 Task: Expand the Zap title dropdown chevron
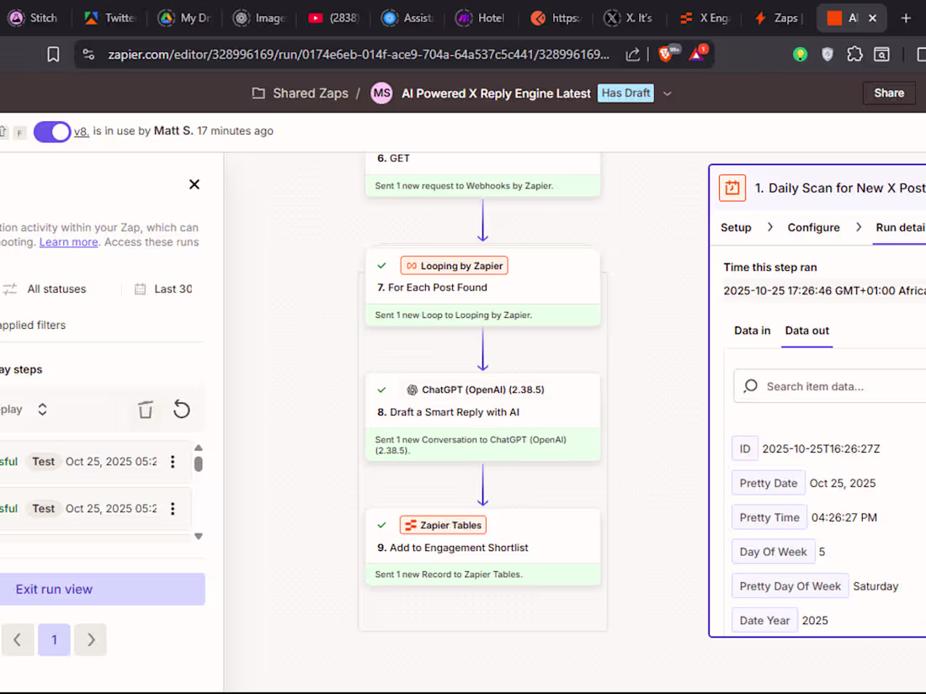[668, 94]
